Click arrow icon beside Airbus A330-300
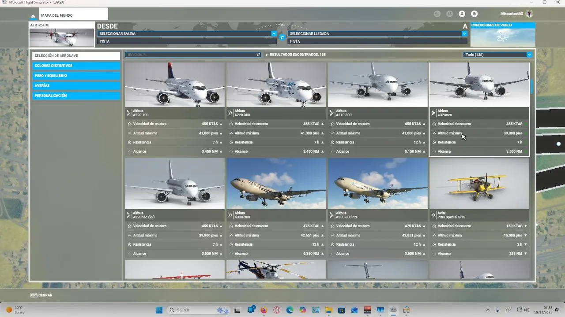The width and height of the screenshot is (565, 317). click(230, 215)
